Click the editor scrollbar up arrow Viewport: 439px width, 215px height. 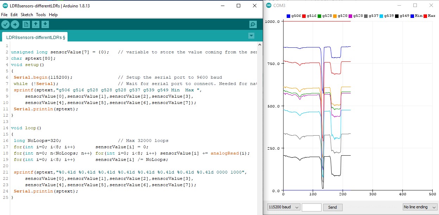260,45
